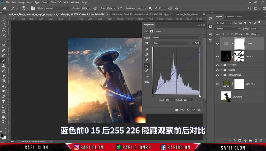Clip adjustment to layer below icon
Image resolution: width=266 pixels, height=151 pixels.
coord(176,110)
